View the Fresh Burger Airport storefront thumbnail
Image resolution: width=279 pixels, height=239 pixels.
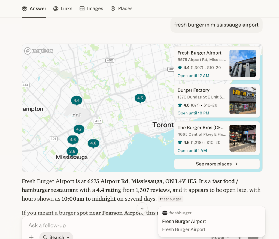pyautogui.click(x=243, y=63)
